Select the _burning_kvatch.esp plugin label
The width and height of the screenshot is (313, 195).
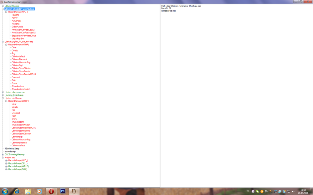click(14, 95)
